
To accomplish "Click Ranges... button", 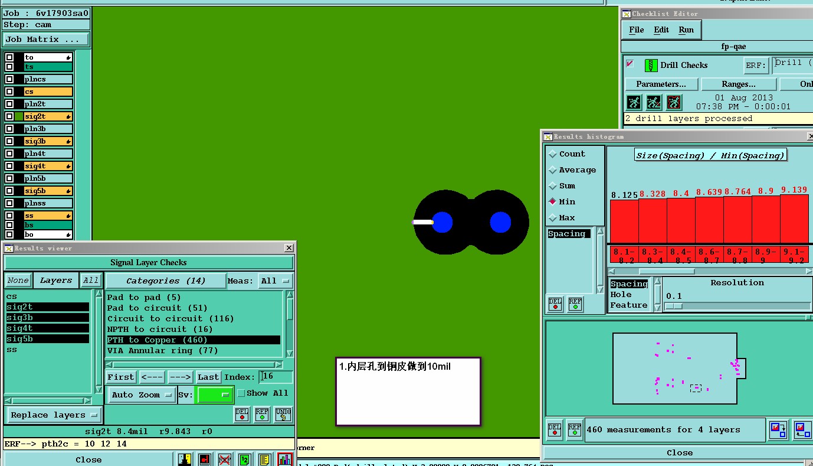I will [x=738, y=84].
